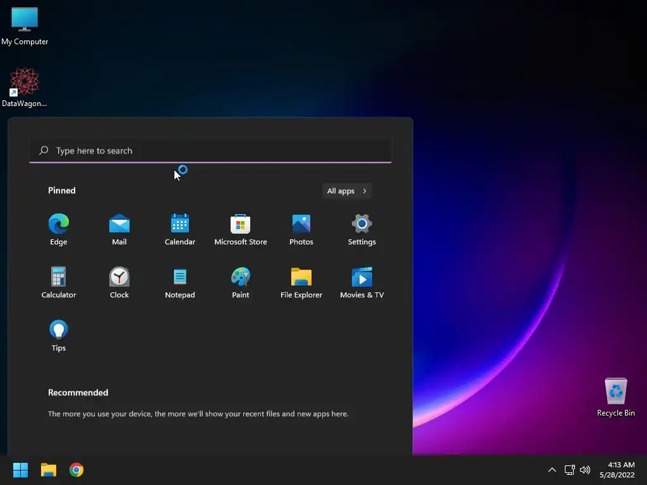Click the recent files hint text
This screenshot has height=485, width=647.
(x=198, y=414)
